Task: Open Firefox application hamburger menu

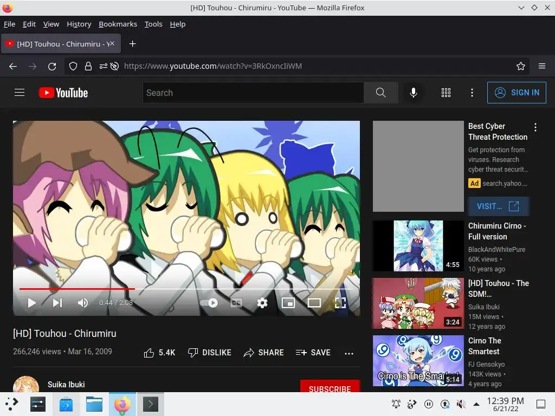Action: (541, 66)
